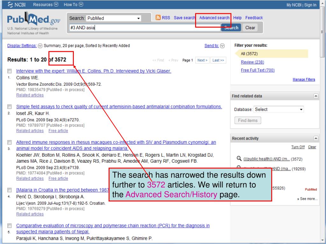Select checkbox for Comparative evaluation of microscopy article

[9, 226]
